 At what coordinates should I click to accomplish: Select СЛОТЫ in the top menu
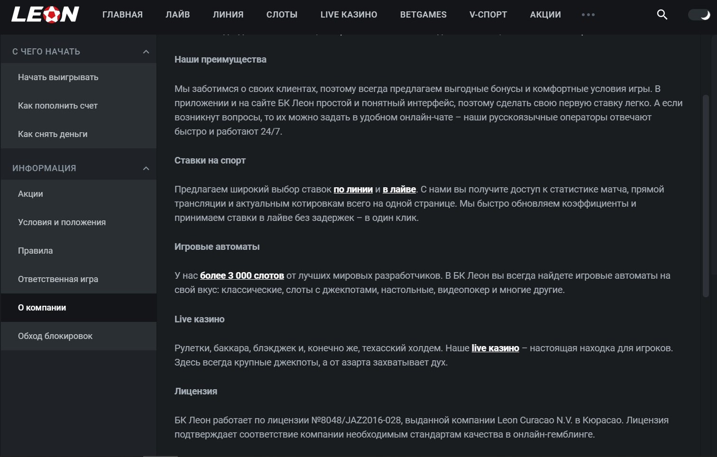(x=282, y=15)
